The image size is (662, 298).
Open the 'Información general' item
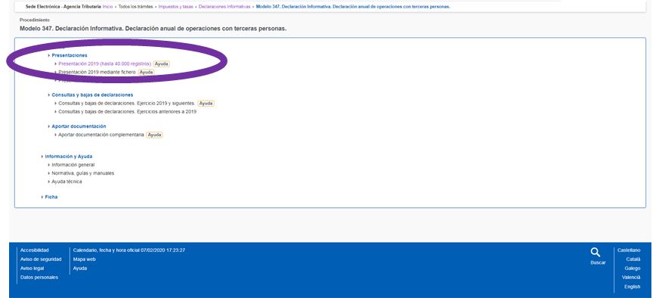(x=73, y=165)
